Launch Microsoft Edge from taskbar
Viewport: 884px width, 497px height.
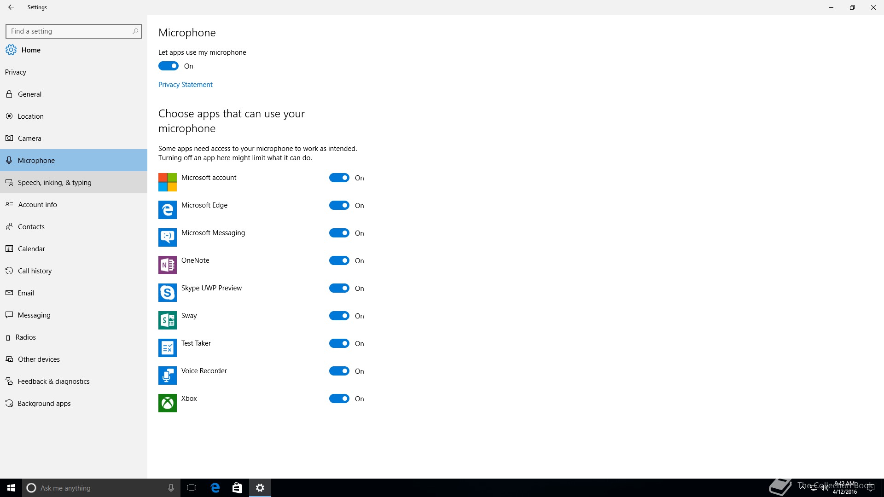pyautogui.click(x=215, y=488)
